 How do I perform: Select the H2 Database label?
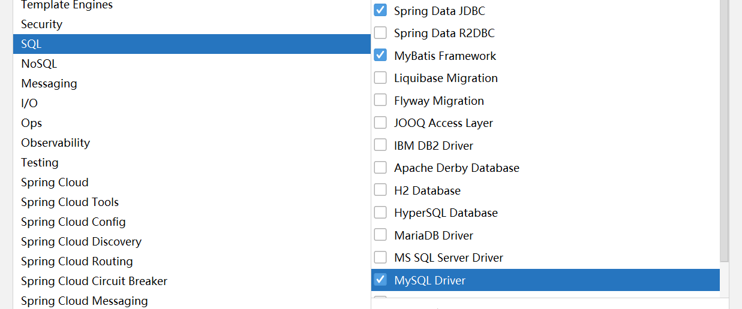tap(427, 190)
